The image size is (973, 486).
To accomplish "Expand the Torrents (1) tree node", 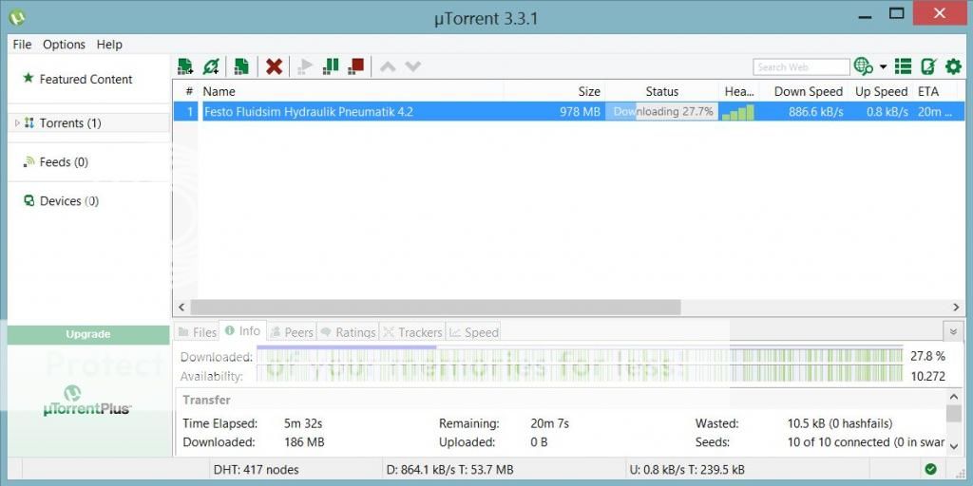I will coord(17,123).
